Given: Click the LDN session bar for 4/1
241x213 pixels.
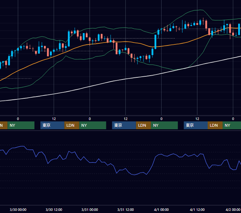Looking at the screenshot, I should [x=215, y=125].
